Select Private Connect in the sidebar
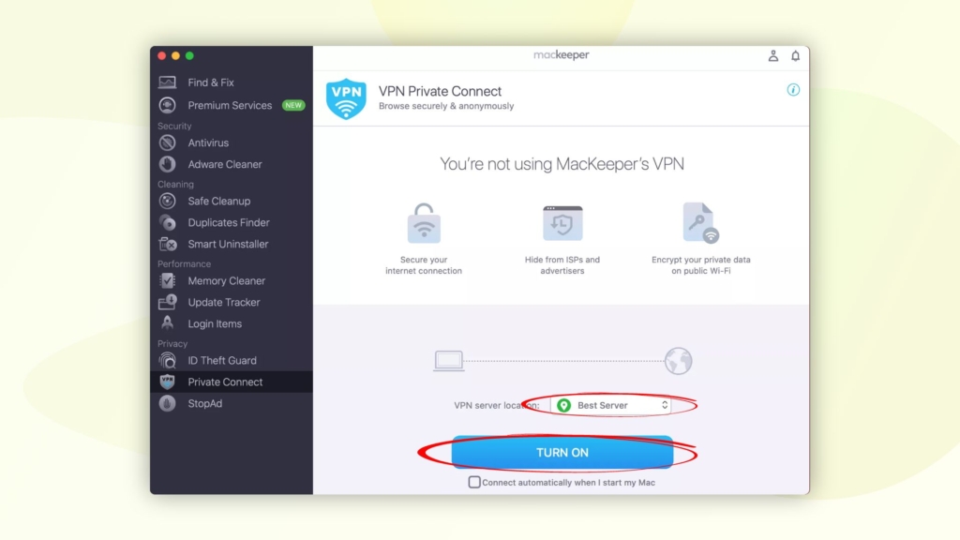 (x=232, y=382)
